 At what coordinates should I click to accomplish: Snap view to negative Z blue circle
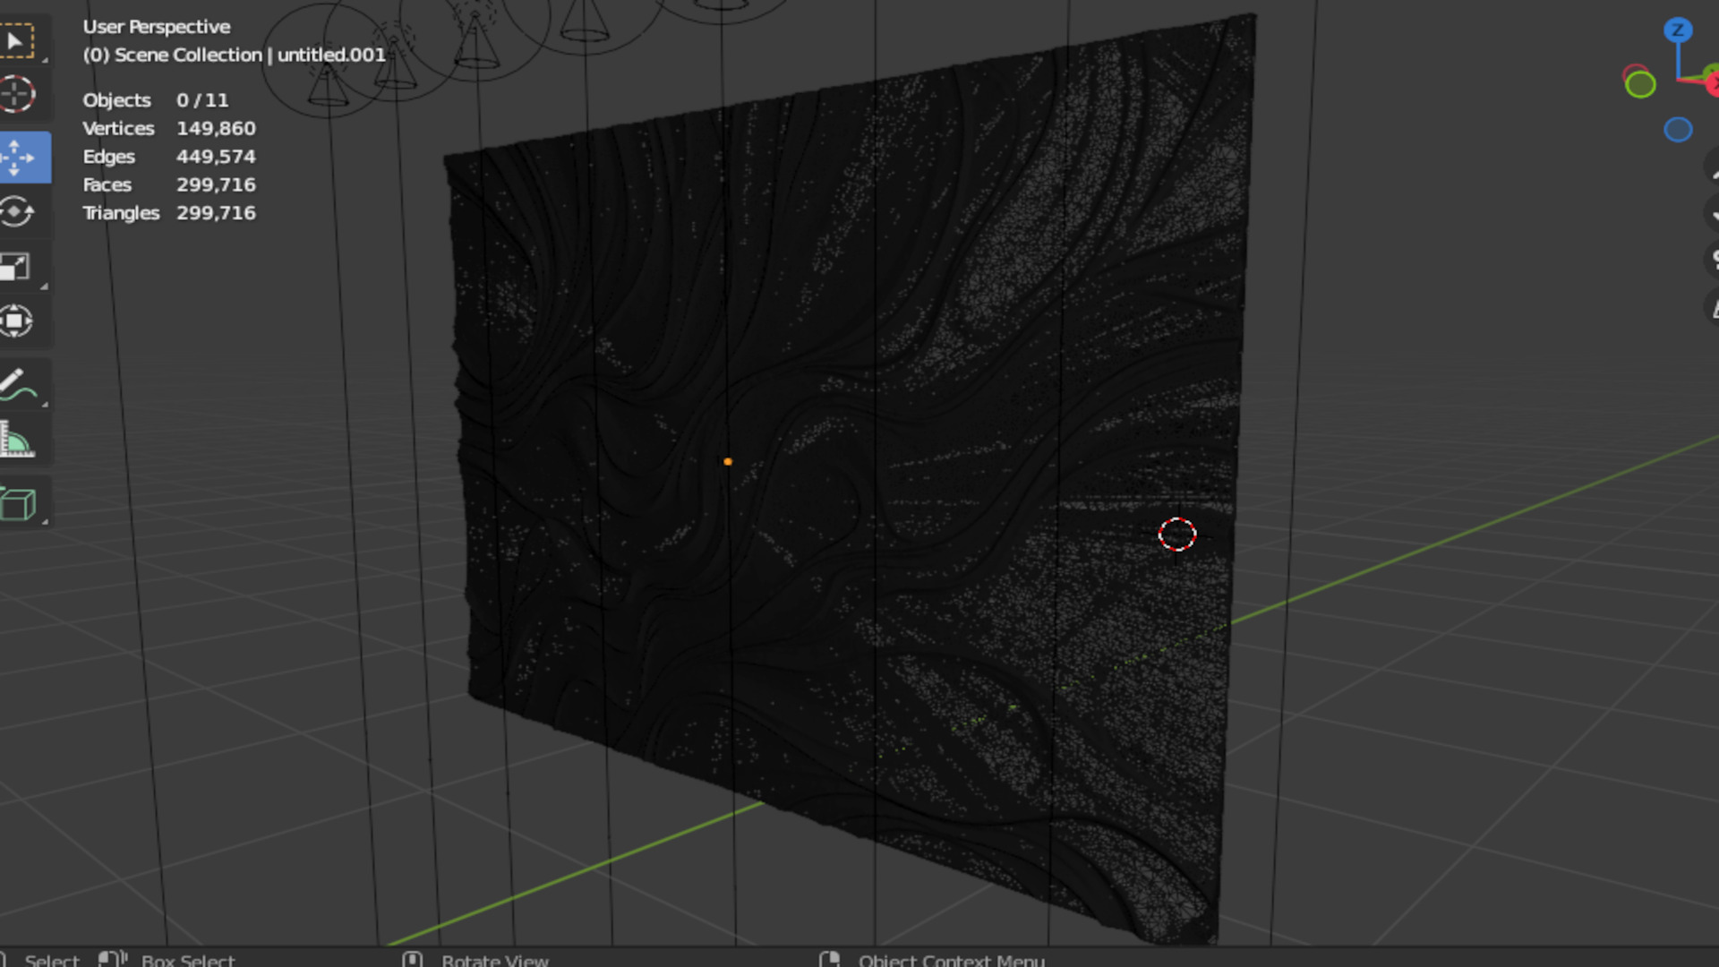click(1678, 130)
